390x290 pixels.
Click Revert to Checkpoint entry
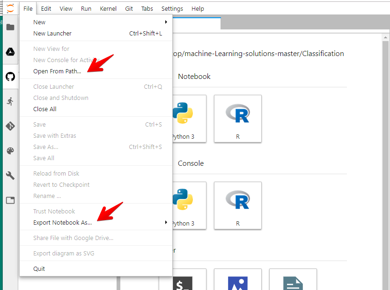coord(96,184)
